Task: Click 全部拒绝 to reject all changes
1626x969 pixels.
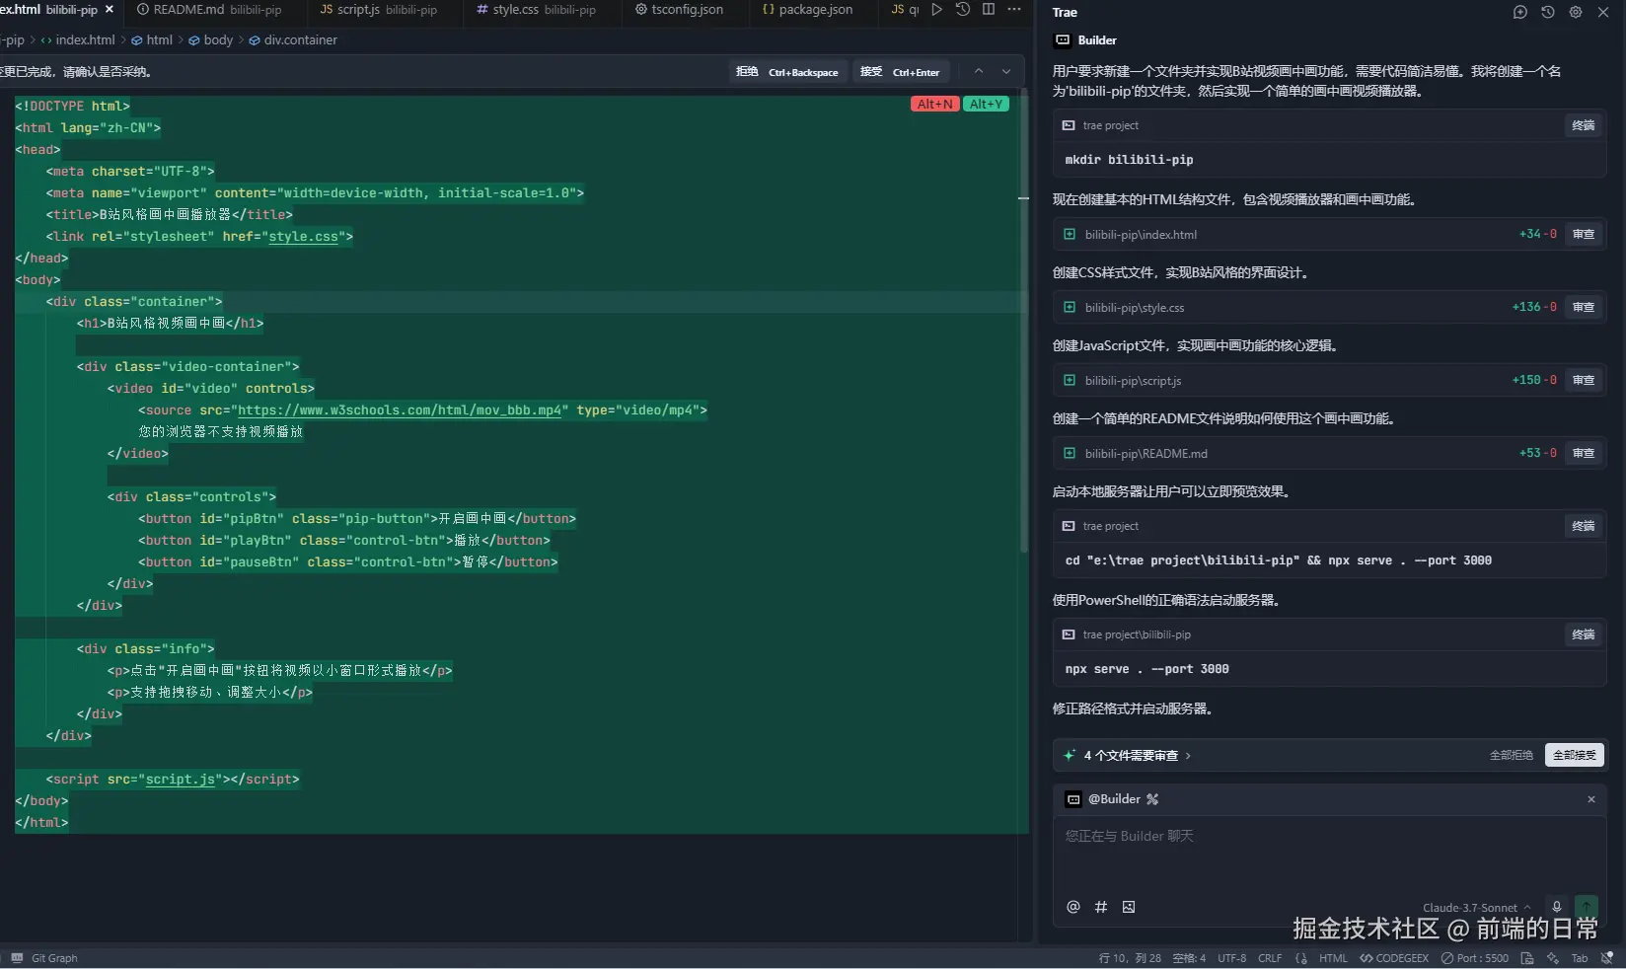Action: coord(1512,755)
